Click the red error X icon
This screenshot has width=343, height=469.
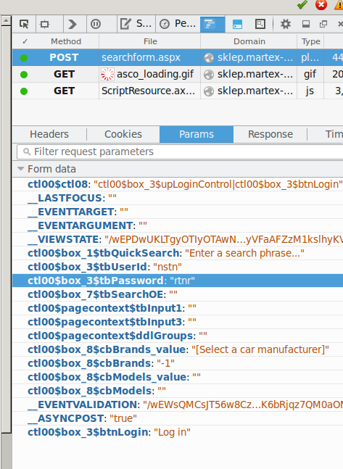tap(321, 4)
